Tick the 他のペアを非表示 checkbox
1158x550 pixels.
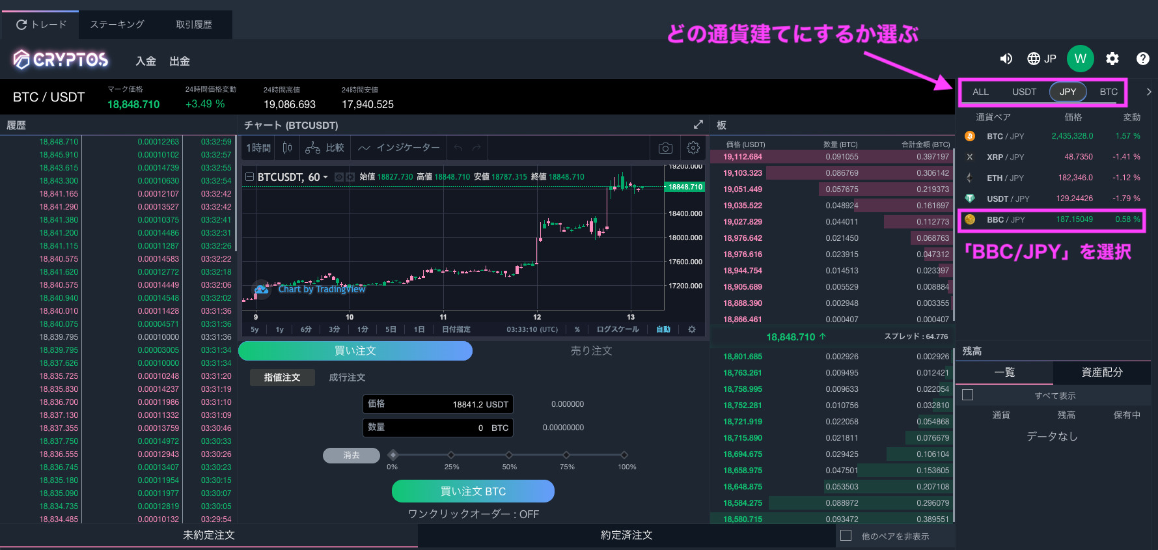pyautogui.click(x=846, y=536)
